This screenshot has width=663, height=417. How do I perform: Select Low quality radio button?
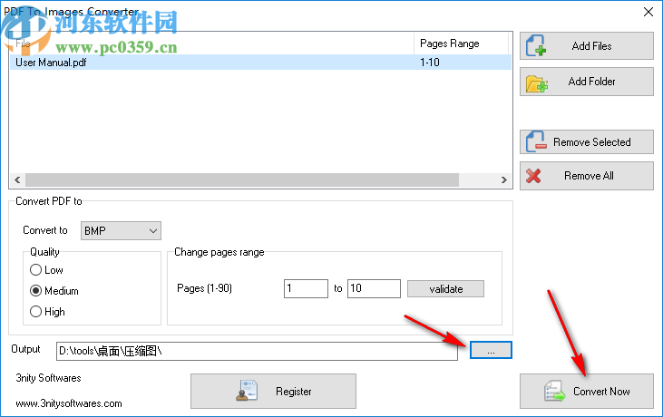[36, 270]
